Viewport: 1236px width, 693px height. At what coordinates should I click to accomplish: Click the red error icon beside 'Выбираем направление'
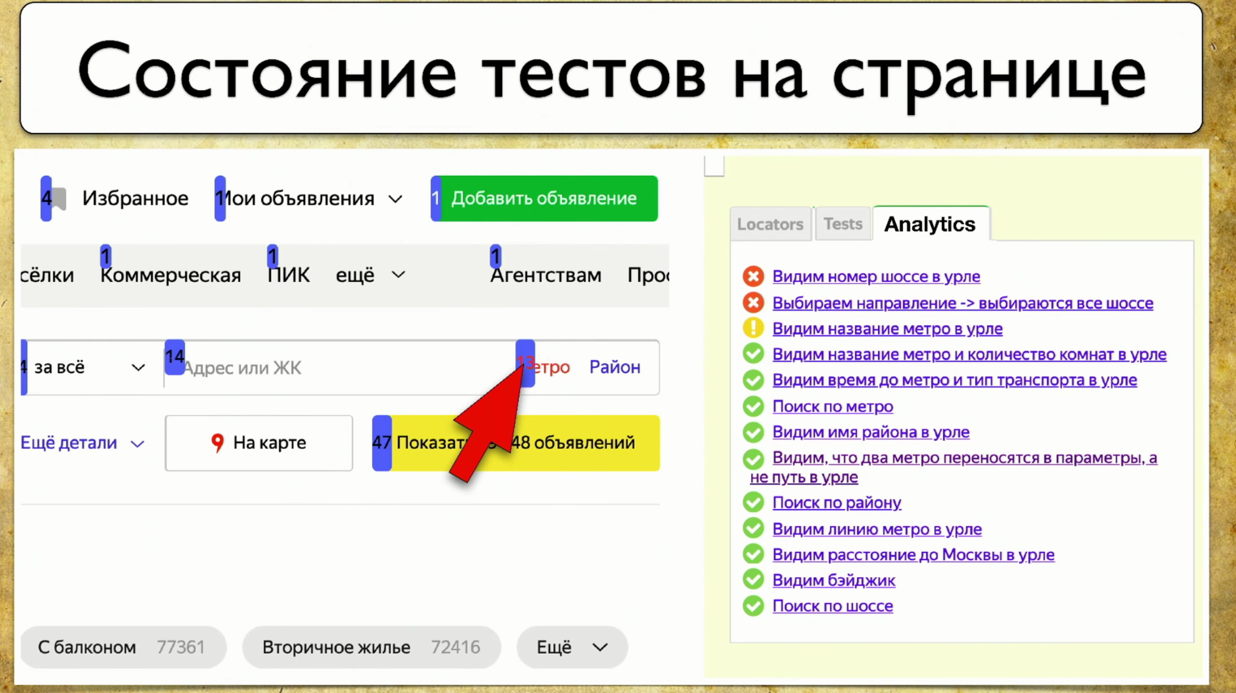click(x=753, y=302)
